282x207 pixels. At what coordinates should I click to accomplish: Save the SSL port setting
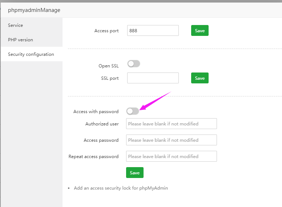(200, 78)
